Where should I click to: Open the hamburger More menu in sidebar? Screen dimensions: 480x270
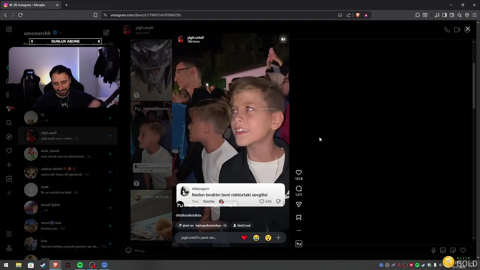click(x=9, y=234)
